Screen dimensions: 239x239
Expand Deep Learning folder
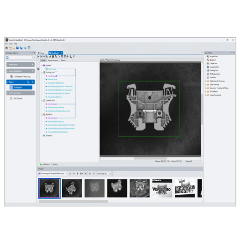click(x=206, y=85)
